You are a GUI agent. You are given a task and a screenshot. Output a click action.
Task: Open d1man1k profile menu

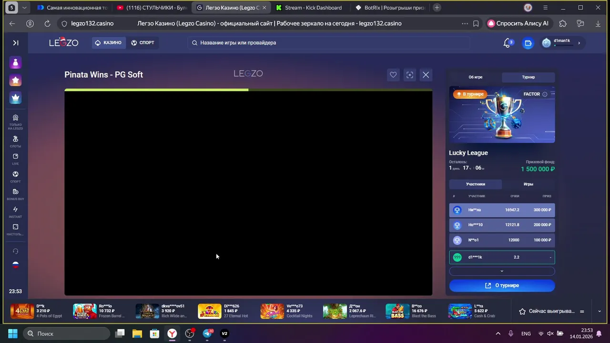[562, 43]
